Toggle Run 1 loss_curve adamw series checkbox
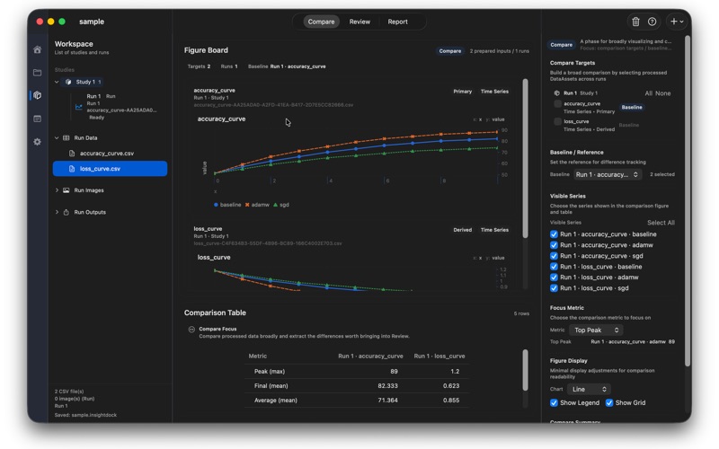The width and height of the screenshot is (719, 449). [554, 277]
